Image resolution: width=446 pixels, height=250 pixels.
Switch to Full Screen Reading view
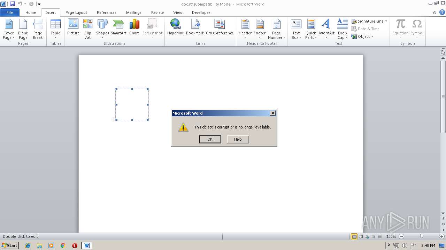[x=360, y=236]
